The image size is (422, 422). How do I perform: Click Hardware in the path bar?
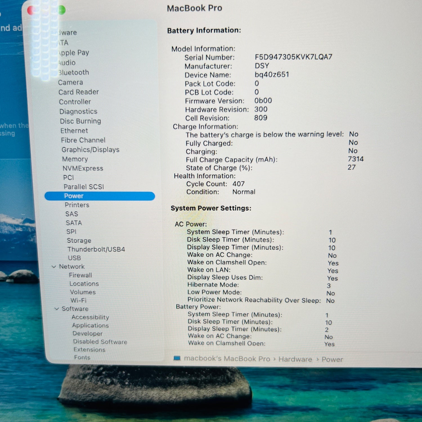pyautogui.click(x=295, y=359)
